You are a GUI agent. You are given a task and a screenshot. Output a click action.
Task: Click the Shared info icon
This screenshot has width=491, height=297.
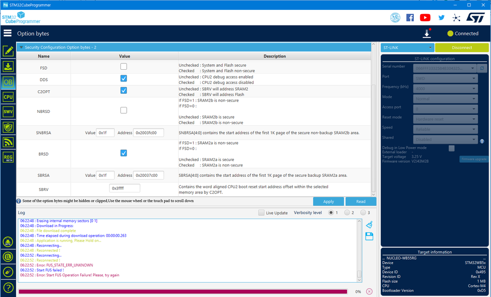[x=482, y=141]
